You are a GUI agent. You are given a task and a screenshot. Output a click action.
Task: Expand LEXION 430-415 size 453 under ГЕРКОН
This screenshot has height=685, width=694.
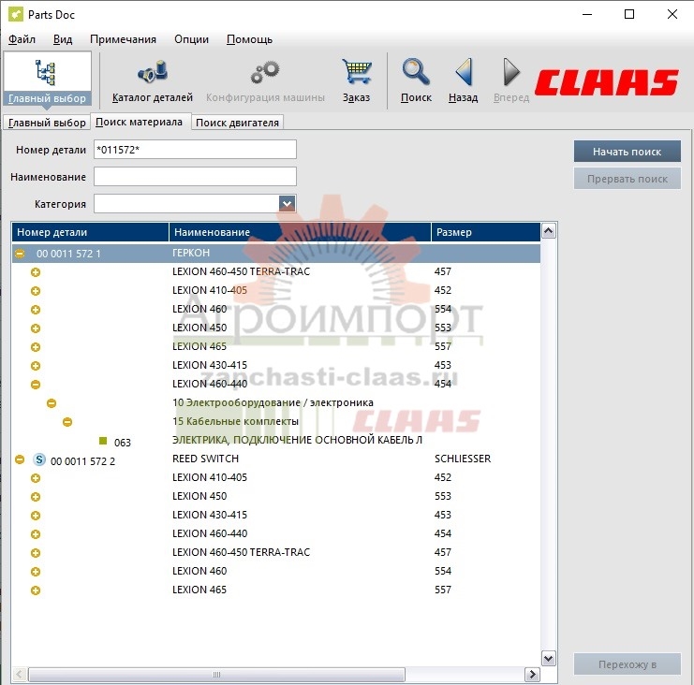coord(36,366)
